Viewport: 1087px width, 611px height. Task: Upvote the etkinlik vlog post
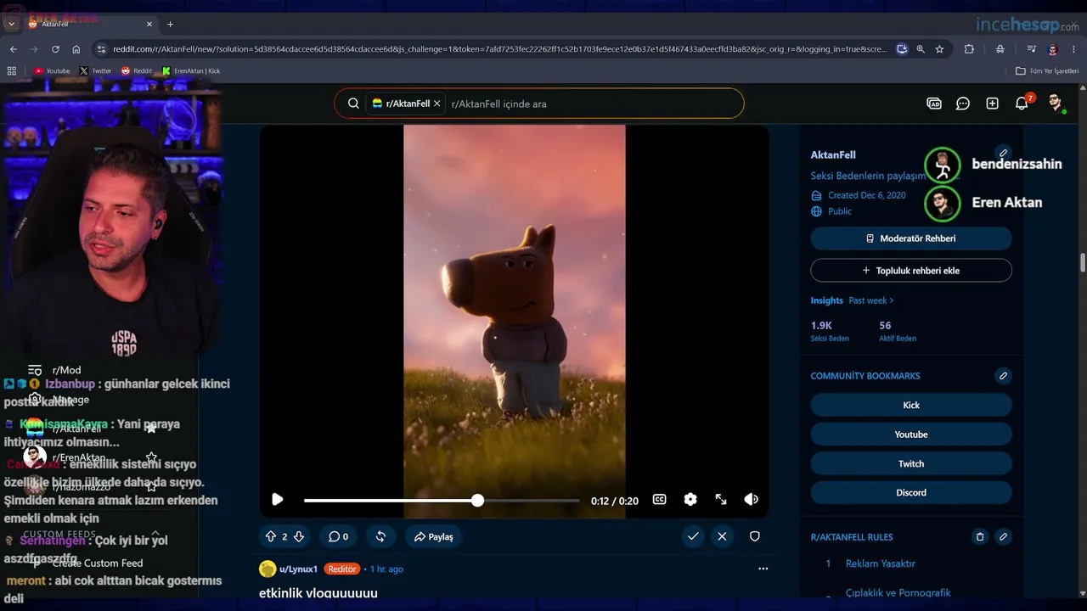pos(271,536)
